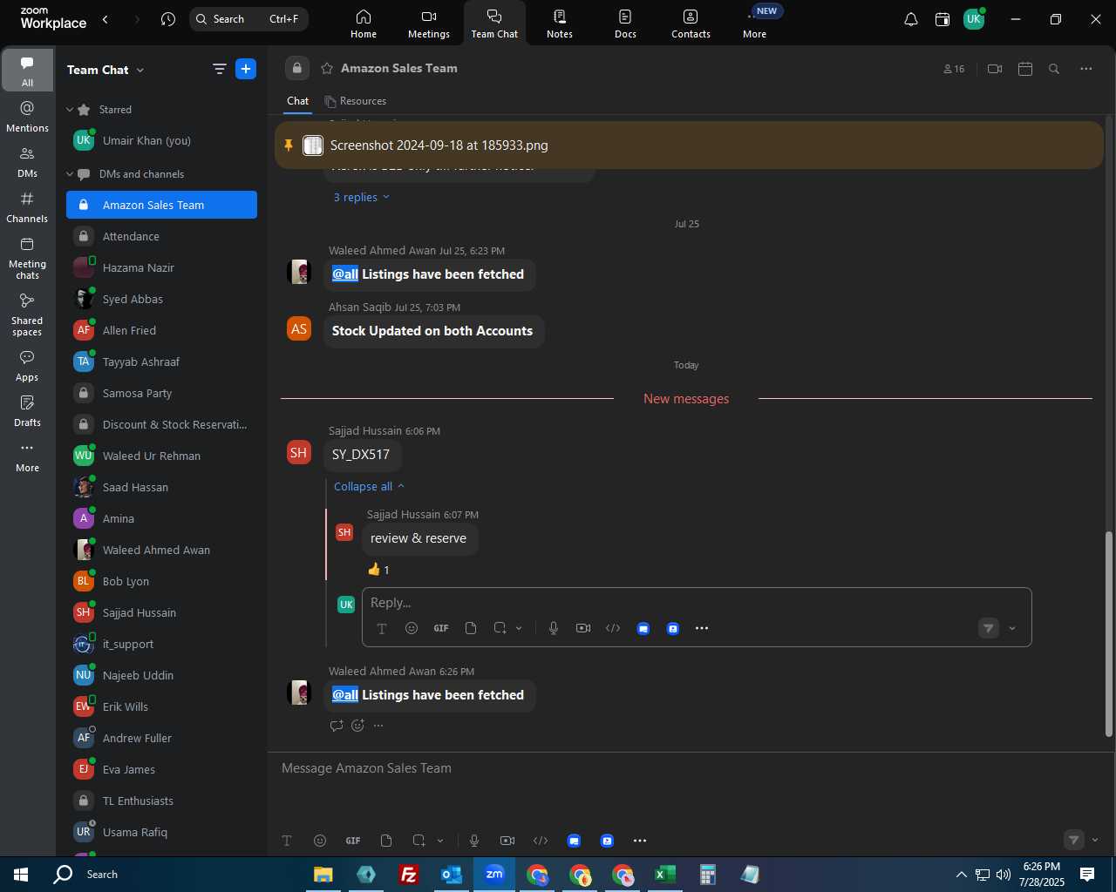The width and height of the screenshot is (1116, 892).
Task: Open the notifications bell
Action: point(911,19)
